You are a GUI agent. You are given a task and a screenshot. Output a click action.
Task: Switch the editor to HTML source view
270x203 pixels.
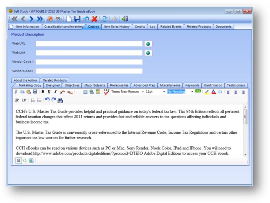click(25, 161)
